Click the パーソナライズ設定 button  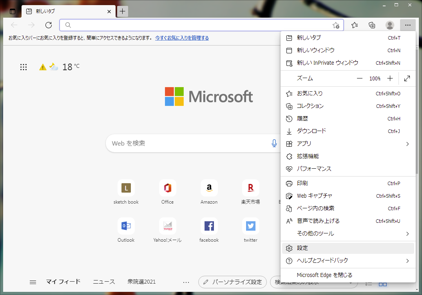[232, 282]
